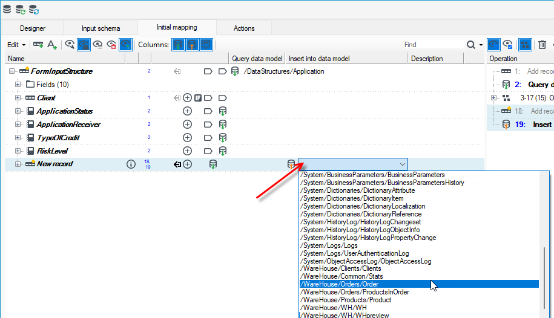Click query database icon on FormInputStructure row
This screenshot has height=318, width=554.
click(x=234, y=71)
